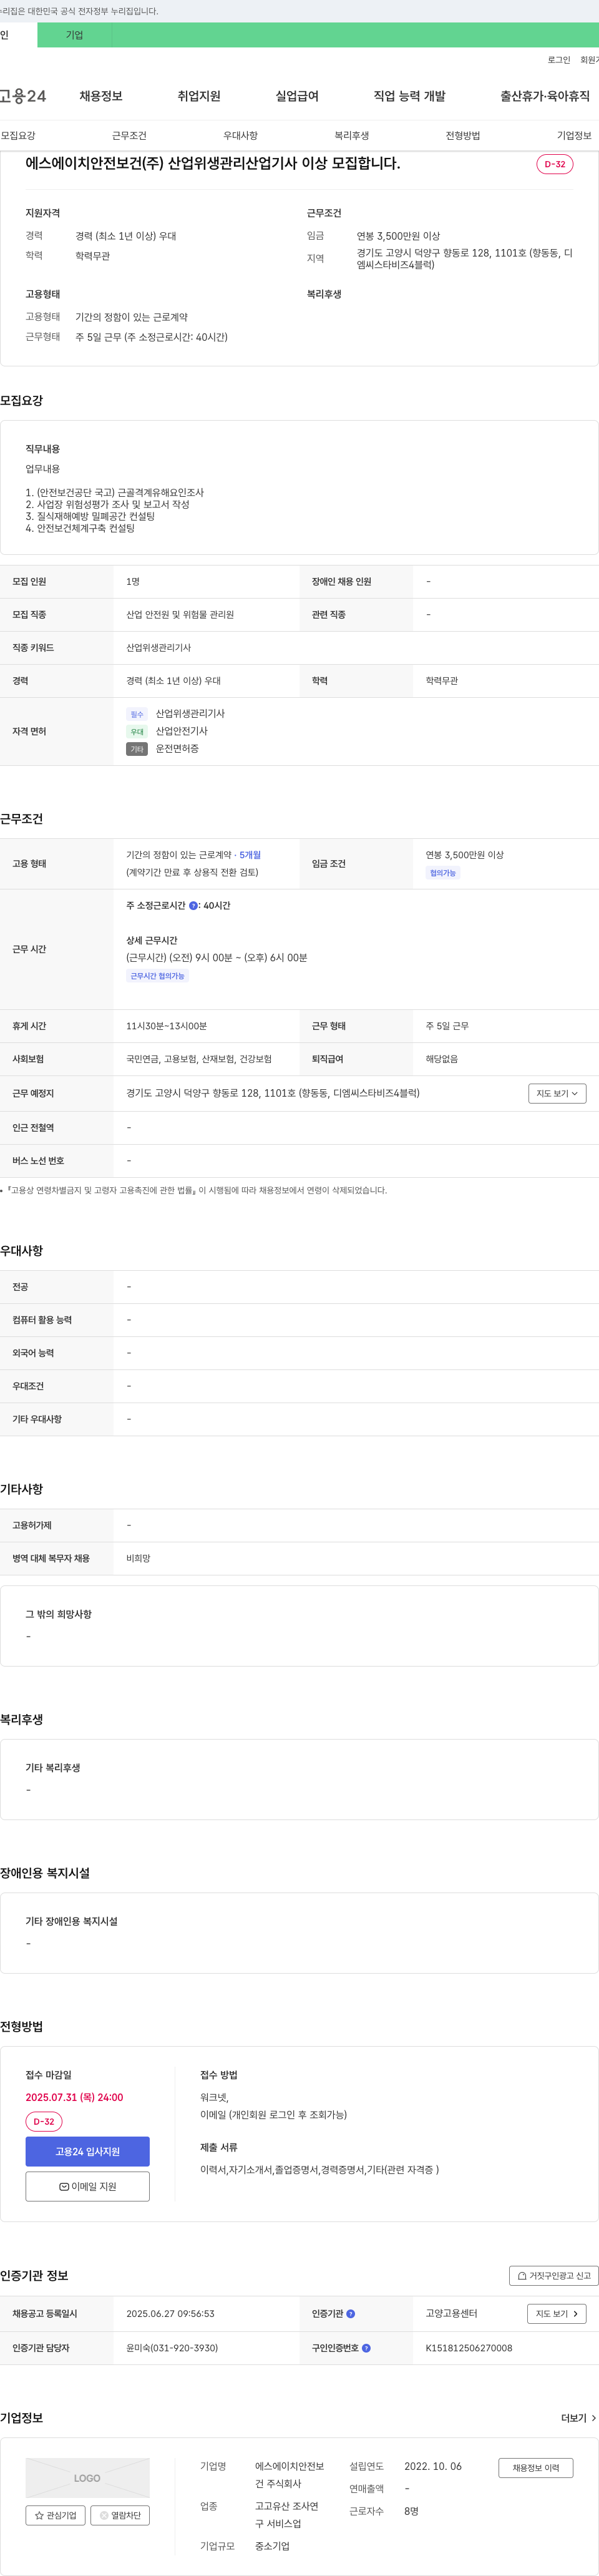Open the 실업급여 main menu
Screen dimensions: 599x2576
297,96
